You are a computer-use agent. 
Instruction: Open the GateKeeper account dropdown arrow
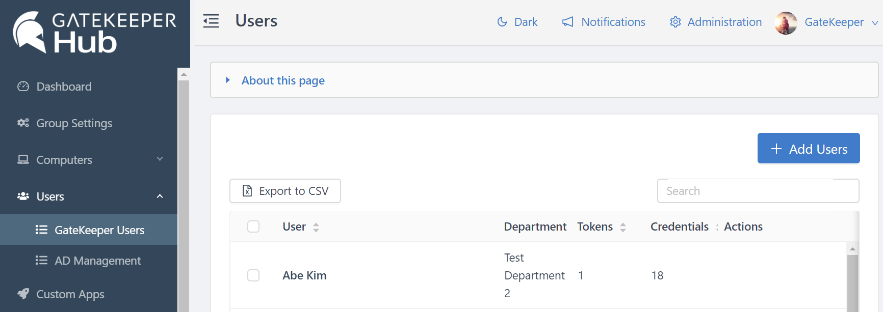pos(875,23)
